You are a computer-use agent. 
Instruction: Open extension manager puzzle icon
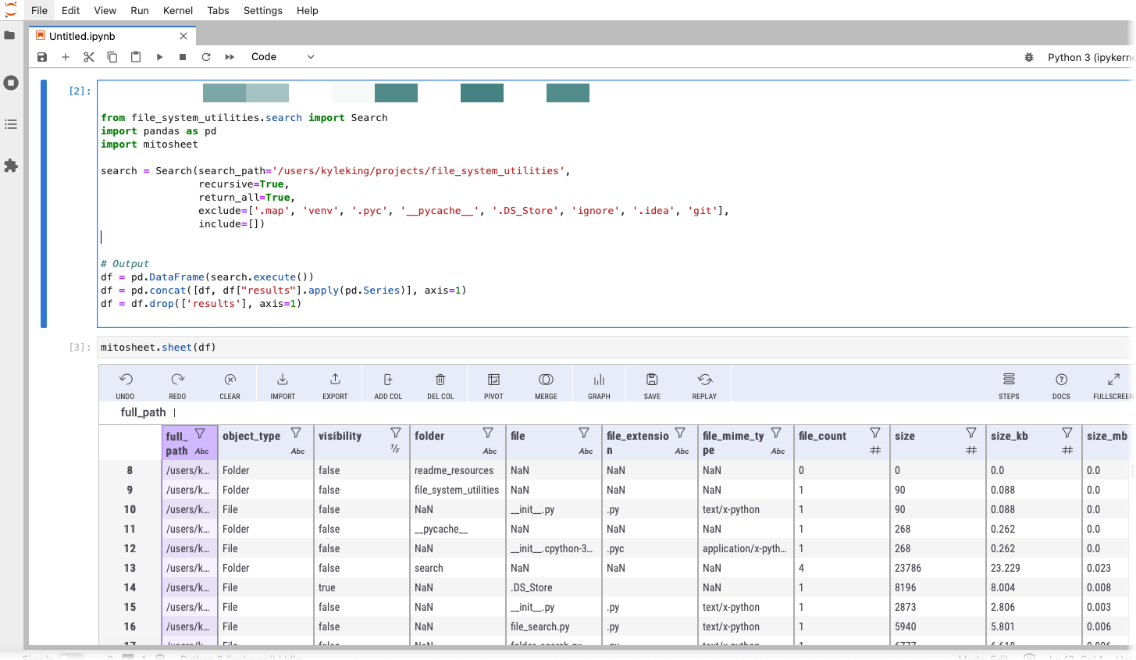[x=11, y=166]
